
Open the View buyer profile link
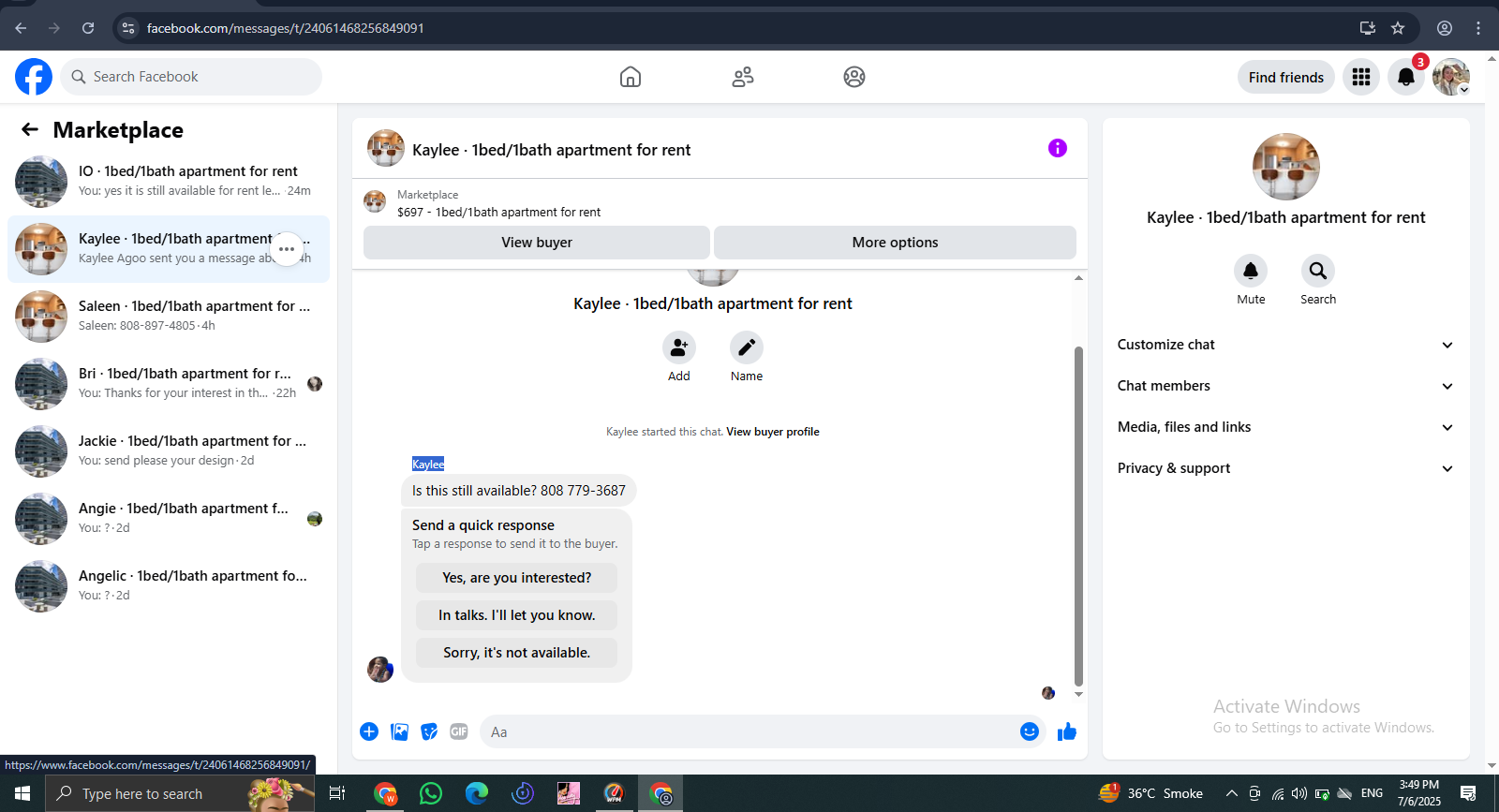[773, 432]
